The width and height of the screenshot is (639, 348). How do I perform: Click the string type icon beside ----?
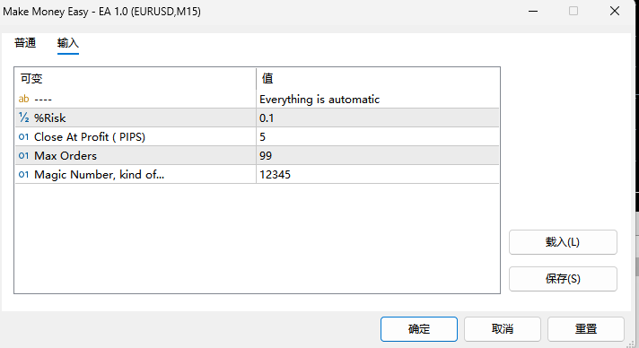point(23,99)
